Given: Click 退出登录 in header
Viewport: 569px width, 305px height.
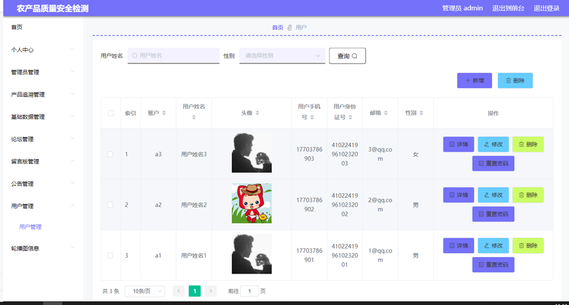Looking at the screenshot, I should click(x=547, y=8).
